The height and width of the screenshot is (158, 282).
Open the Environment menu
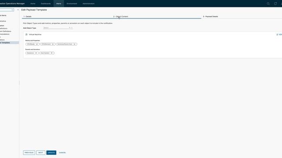click(72, 4)
